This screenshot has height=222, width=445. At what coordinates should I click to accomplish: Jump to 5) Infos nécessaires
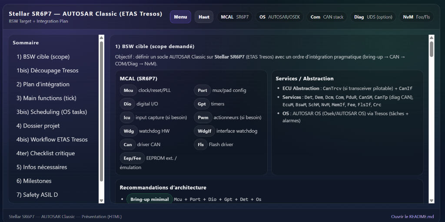42,167
